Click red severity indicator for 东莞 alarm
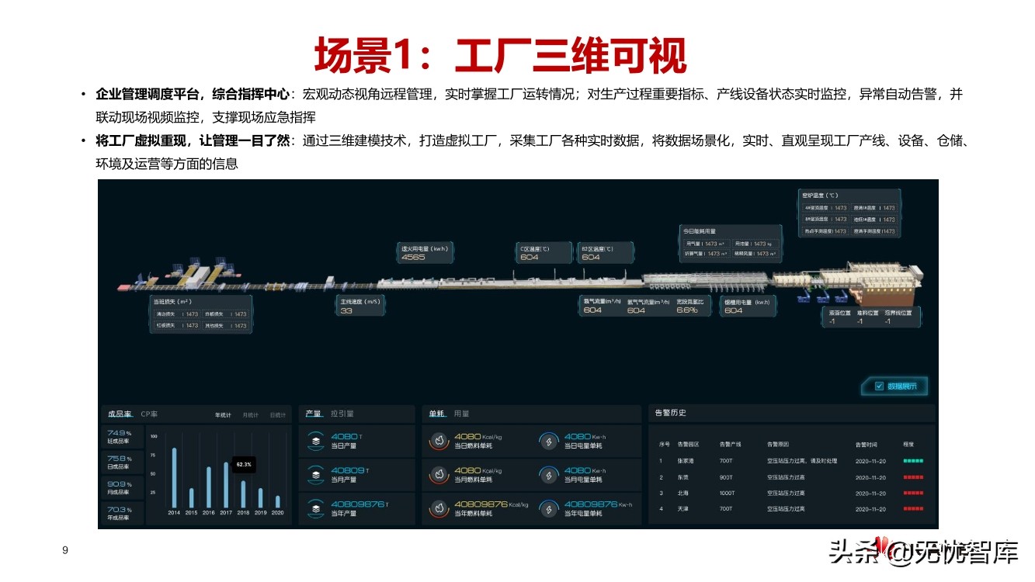Screen dimensions: 1035x582 (x=913, y=477)
